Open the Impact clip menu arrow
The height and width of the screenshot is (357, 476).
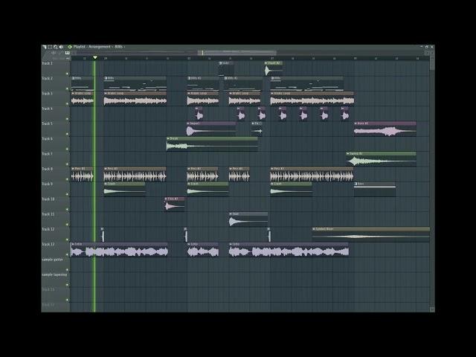188,123
